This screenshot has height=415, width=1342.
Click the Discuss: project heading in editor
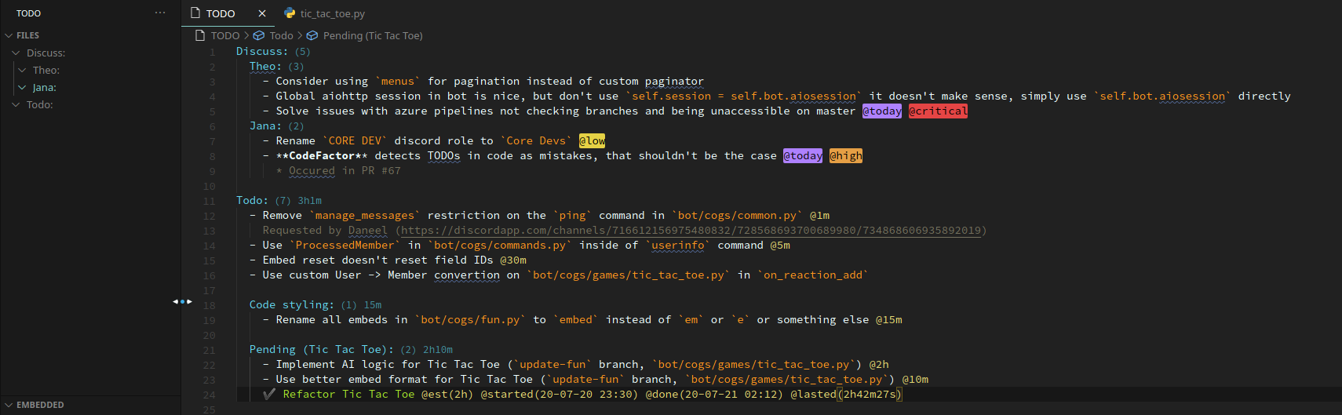262,52
